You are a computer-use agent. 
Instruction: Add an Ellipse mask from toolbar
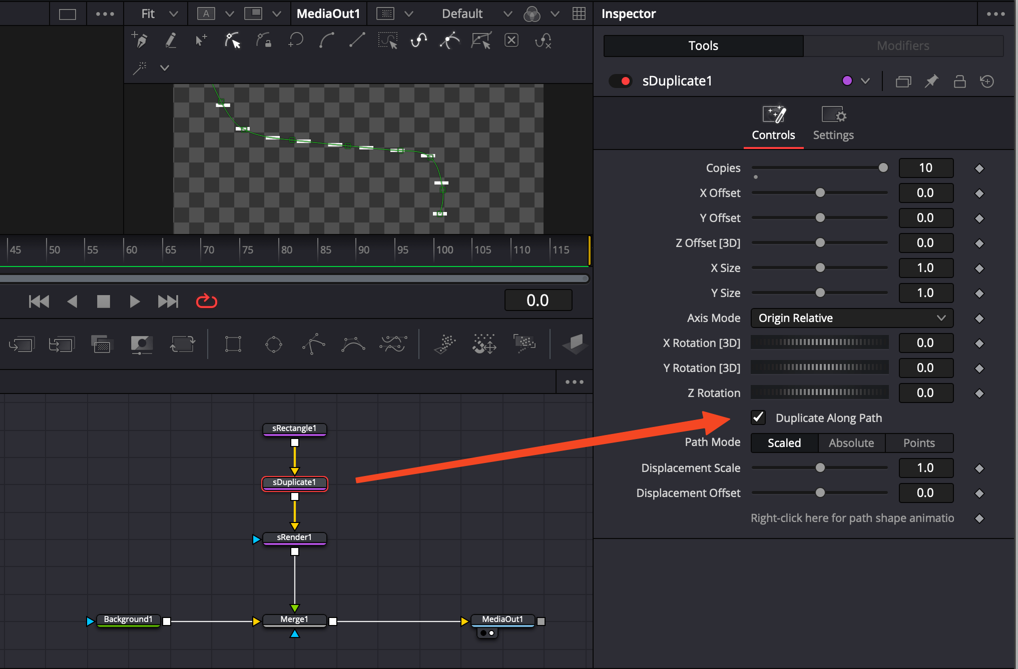tap(274, 344)
